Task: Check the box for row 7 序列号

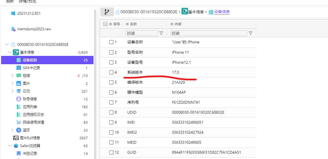Action: click(x=111, y=102)
